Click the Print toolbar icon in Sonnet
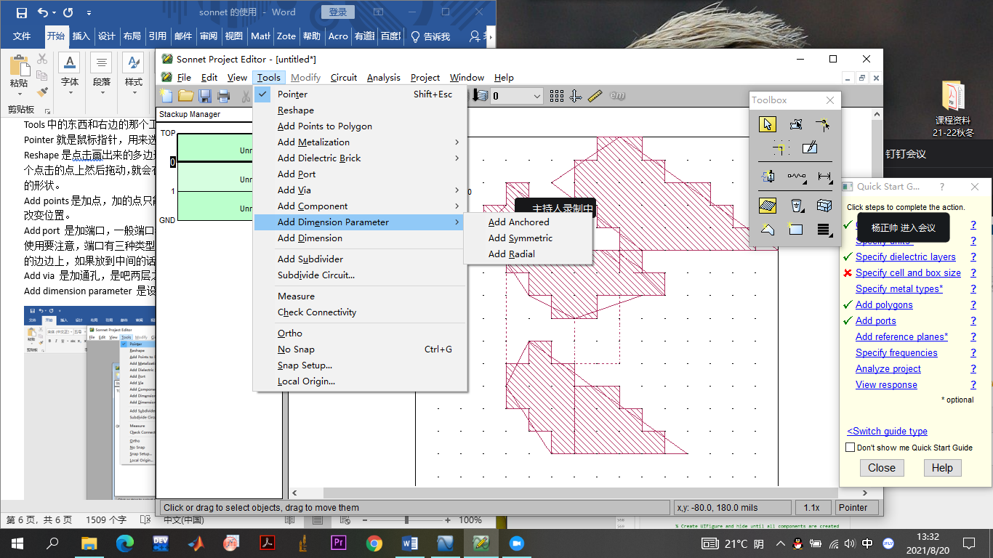Image resolution: width=993 pixels, height=558 pixels. pos(224,96)
